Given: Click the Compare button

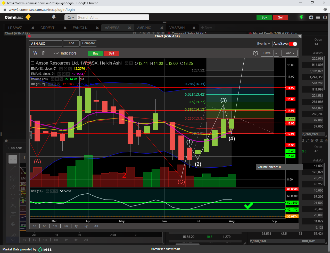Looking at the screenshot, I should pyautogui.click(x=88, y=43).
